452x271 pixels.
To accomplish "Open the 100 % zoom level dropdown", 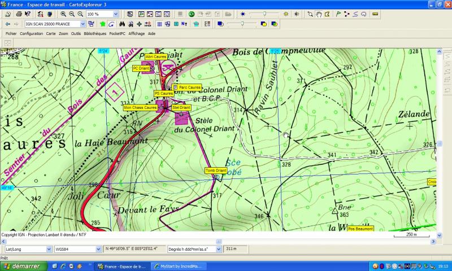I will coord(116,14).
